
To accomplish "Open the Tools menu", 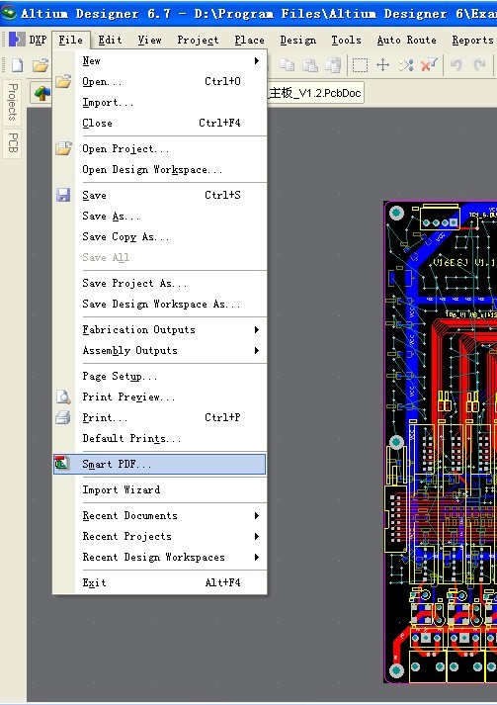I will pos(346,40).
